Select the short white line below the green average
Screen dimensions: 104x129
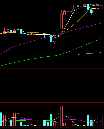tap(89, 53)
